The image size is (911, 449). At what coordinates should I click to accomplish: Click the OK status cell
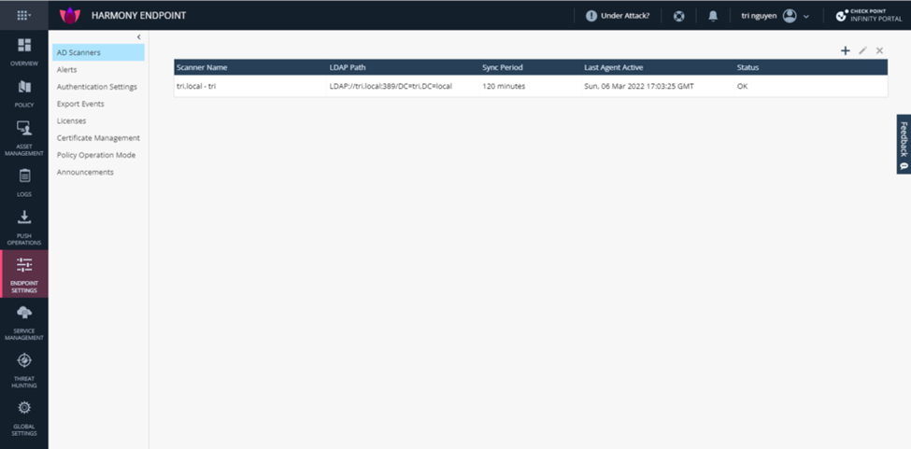pyautogui.click(x=742, y=87)
